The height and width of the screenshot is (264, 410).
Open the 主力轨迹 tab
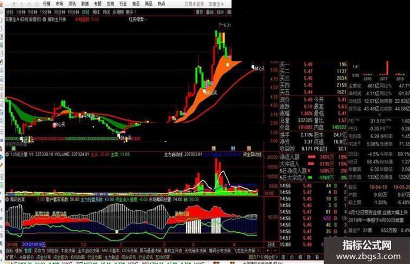(x=112, y=257)
